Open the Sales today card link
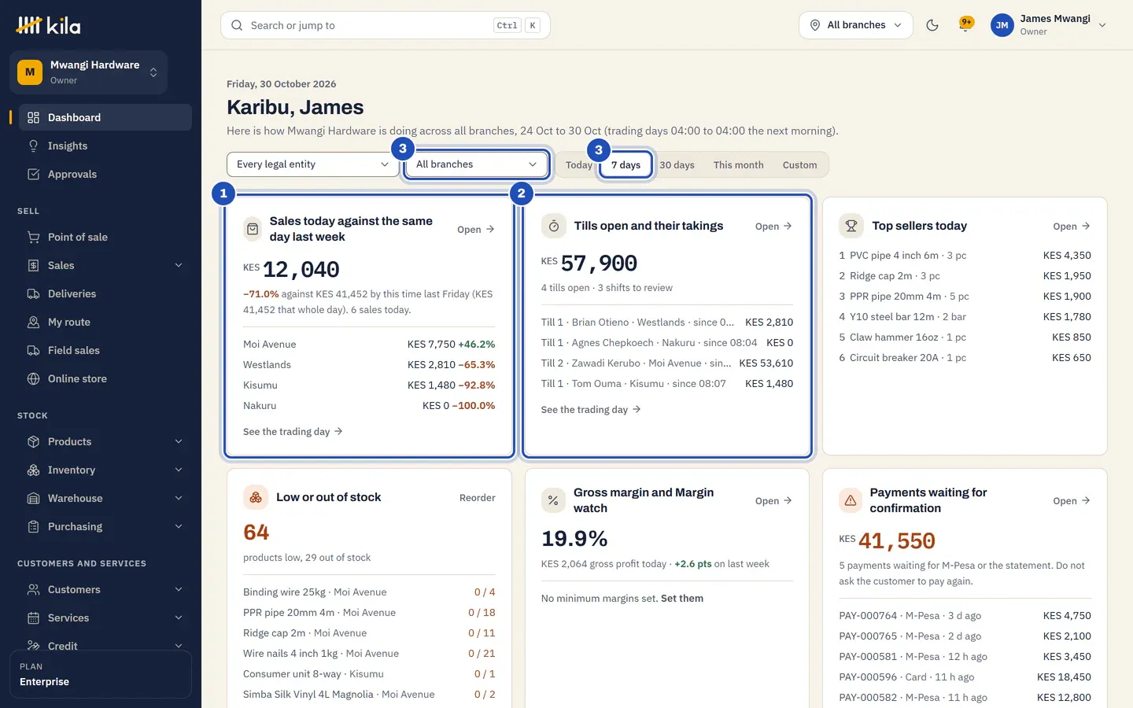The width and height of the screenshot is (1133, 708). (x=476, y=230)
